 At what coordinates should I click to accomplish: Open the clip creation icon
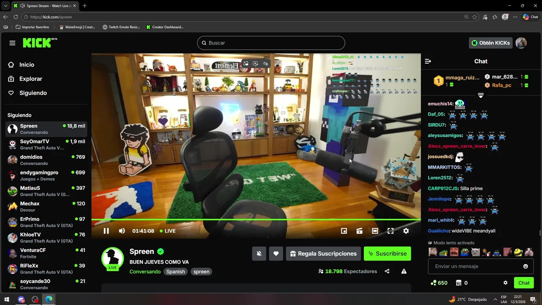359,231
